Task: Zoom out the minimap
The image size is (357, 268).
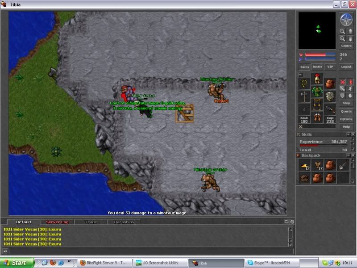Action: [x=342, y=31]
